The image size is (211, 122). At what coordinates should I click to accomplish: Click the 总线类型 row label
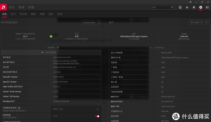[115, 87]
